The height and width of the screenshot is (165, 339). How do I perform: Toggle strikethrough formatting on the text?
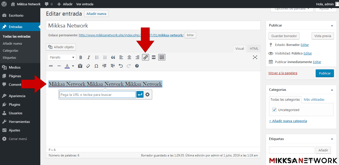[51, 66]
